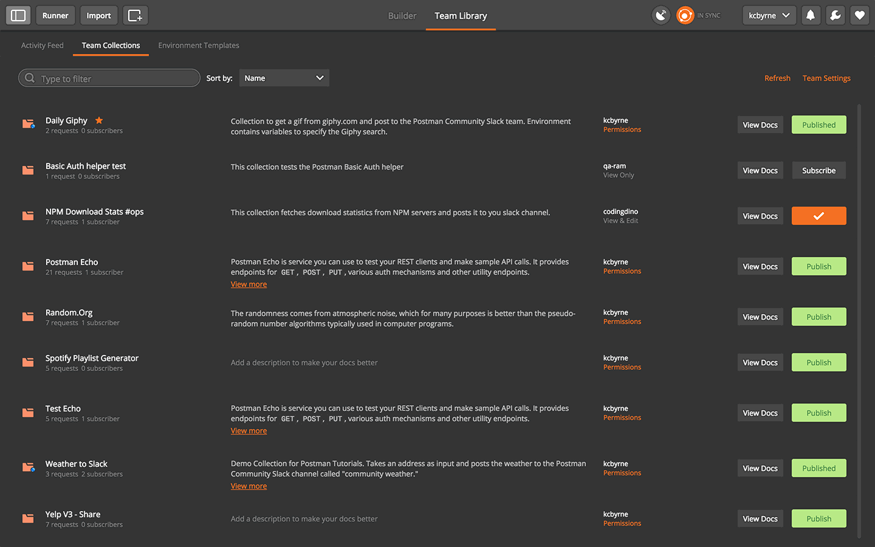Unstar the Daily Giphy collection
Viewport: 875px width, 547px height.
pyautogui.click(x=98, y=120)
